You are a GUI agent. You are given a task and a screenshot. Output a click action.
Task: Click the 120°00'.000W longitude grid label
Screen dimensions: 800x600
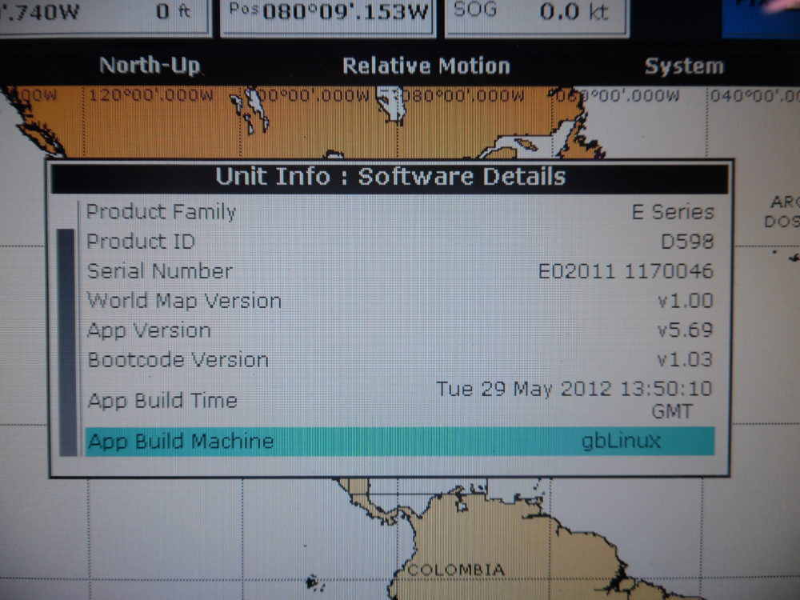click(x=151, y=95)
